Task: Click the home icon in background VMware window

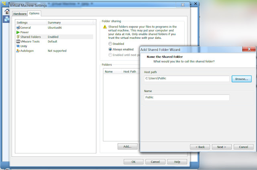Action: pyautogui.click(x=7, y=12)
